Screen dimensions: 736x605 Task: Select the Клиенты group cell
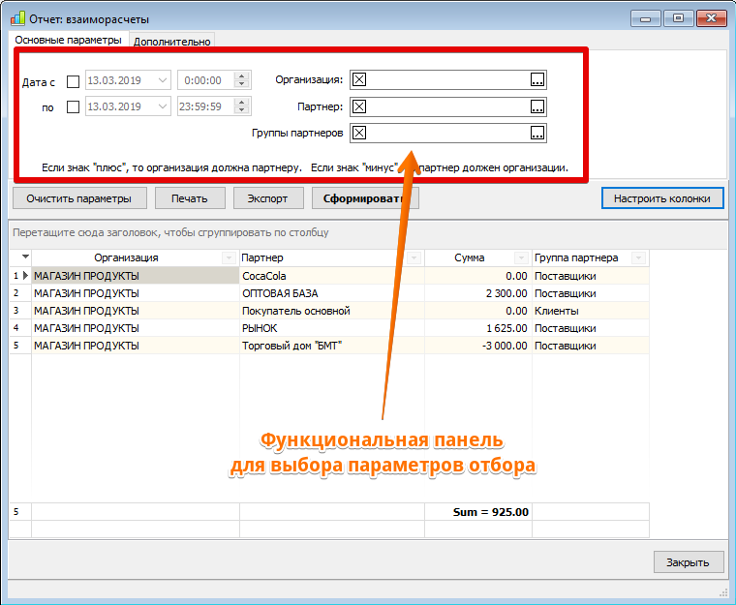591,311
